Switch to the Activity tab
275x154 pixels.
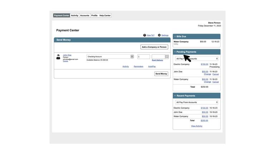(x=74, y=15)
